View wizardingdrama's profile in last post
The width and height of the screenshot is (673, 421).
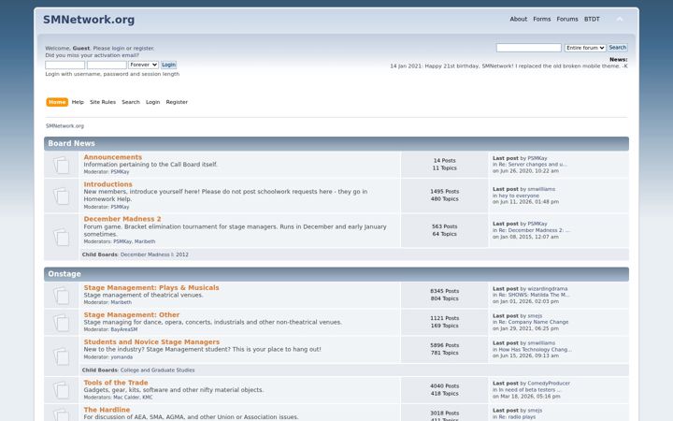[x=548, y=289]
